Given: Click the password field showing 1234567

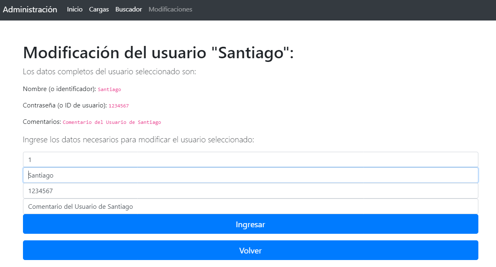Looking at the screenshot, I should coord(250,190).
